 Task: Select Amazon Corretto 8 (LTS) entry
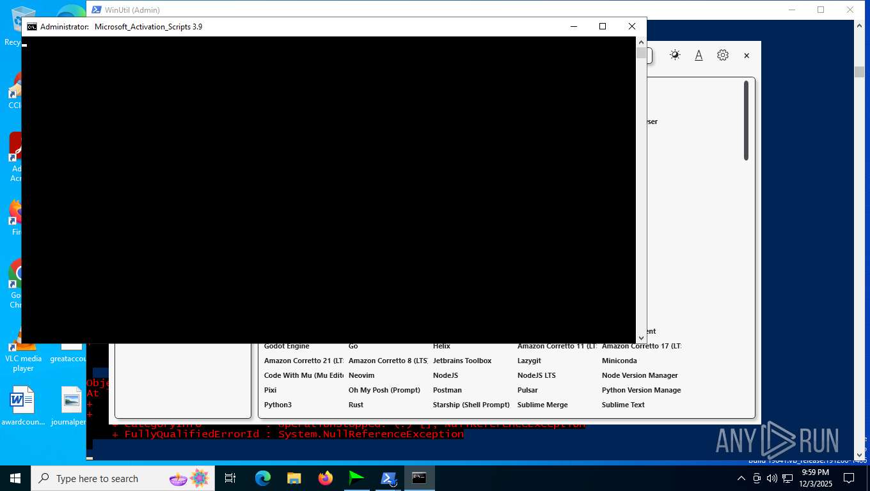pyautogui.click(x=388, y=361)
